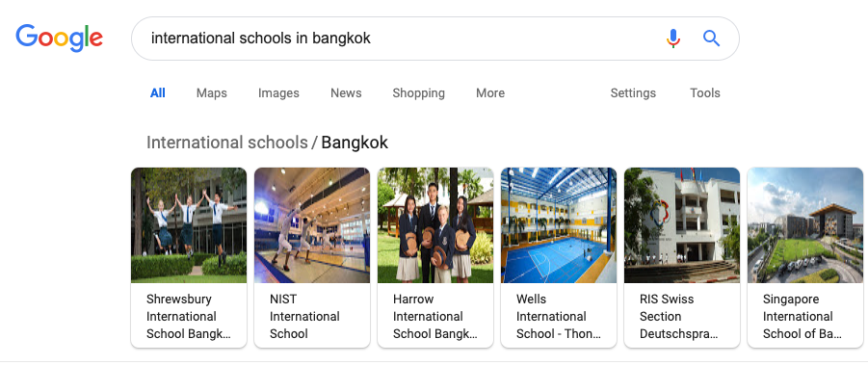Expand the More menu
The height and width of the screenshot is (391, 868).
(x=490, y=92)
